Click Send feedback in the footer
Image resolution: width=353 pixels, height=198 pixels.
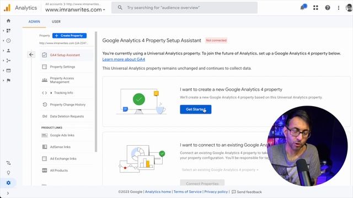(x=247, y=192)
